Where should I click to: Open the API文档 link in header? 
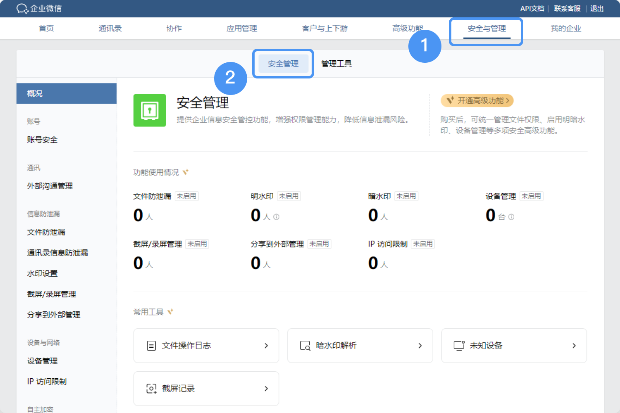532,9
